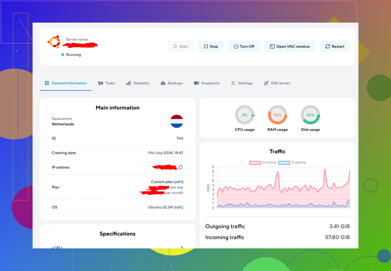The width and height of the screenshot is (391, 271).
Task: Open the Snapshots tab
Action: pyautogui.click(x=207, y=83)
